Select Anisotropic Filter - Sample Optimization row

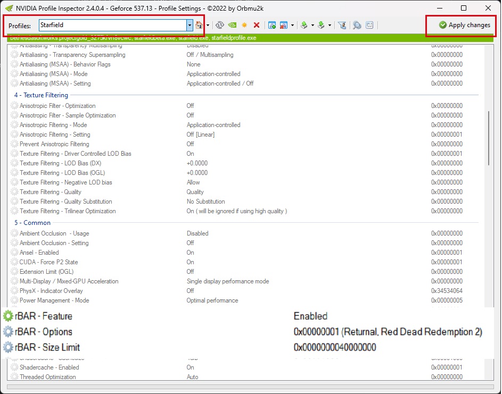(245, 115)
